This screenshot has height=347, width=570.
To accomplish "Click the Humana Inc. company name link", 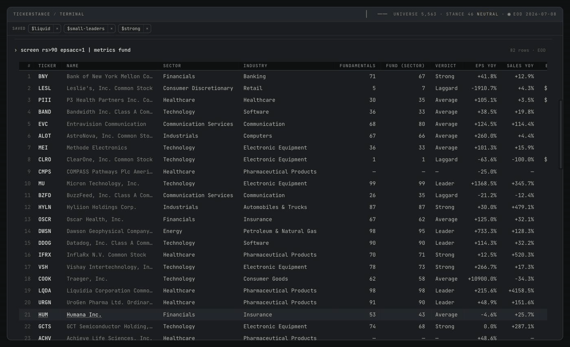I will pyautogui.click(x=84, y=314).
